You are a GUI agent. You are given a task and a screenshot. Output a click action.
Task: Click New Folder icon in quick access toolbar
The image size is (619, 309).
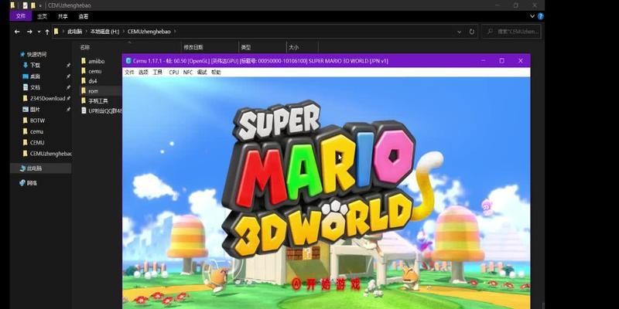point(33,5)
